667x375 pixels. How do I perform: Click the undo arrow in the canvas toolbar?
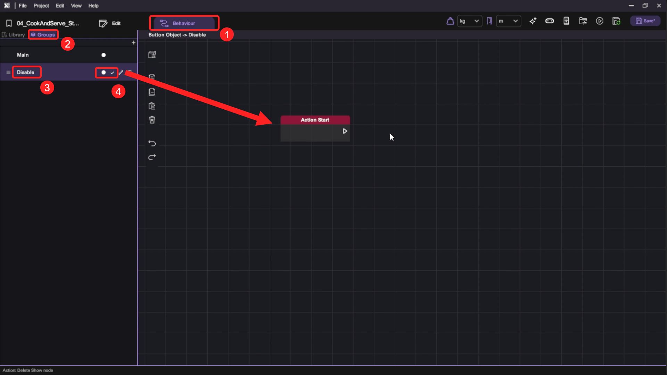point(152,143)
